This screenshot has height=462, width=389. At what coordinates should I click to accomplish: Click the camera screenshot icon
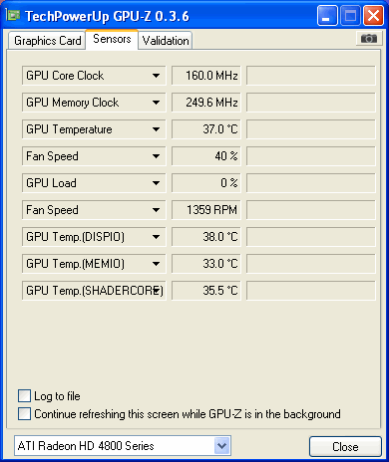click(x=368, y=39)
